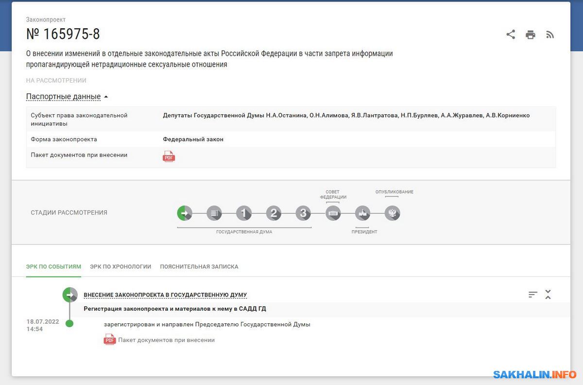Collapse all events with chevrons icon
Image resolution: width=583 pixels, height=385 pixels.
(x=548, y=294)
